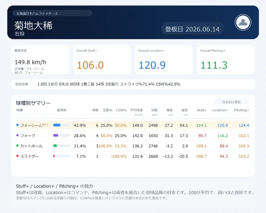The width and height of the screenshot is (266, 213).
Task: Select the フォーシーム pitch row name
Action: [31, 126]
